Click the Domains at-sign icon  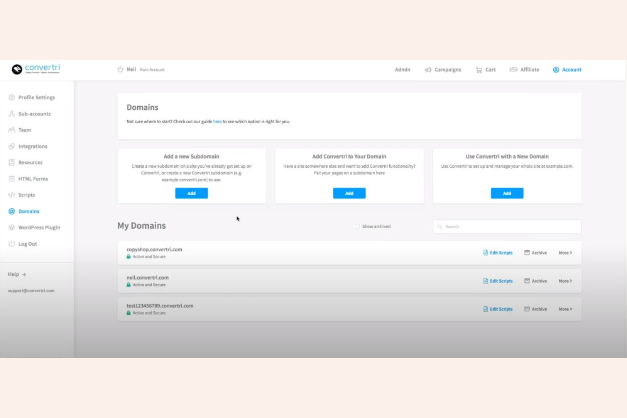(x=12, y=211)
